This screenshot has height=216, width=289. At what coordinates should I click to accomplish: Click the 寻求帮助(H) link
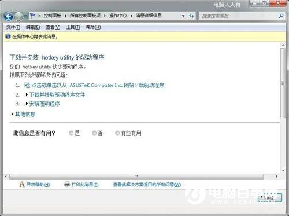[x=38, y=185]
